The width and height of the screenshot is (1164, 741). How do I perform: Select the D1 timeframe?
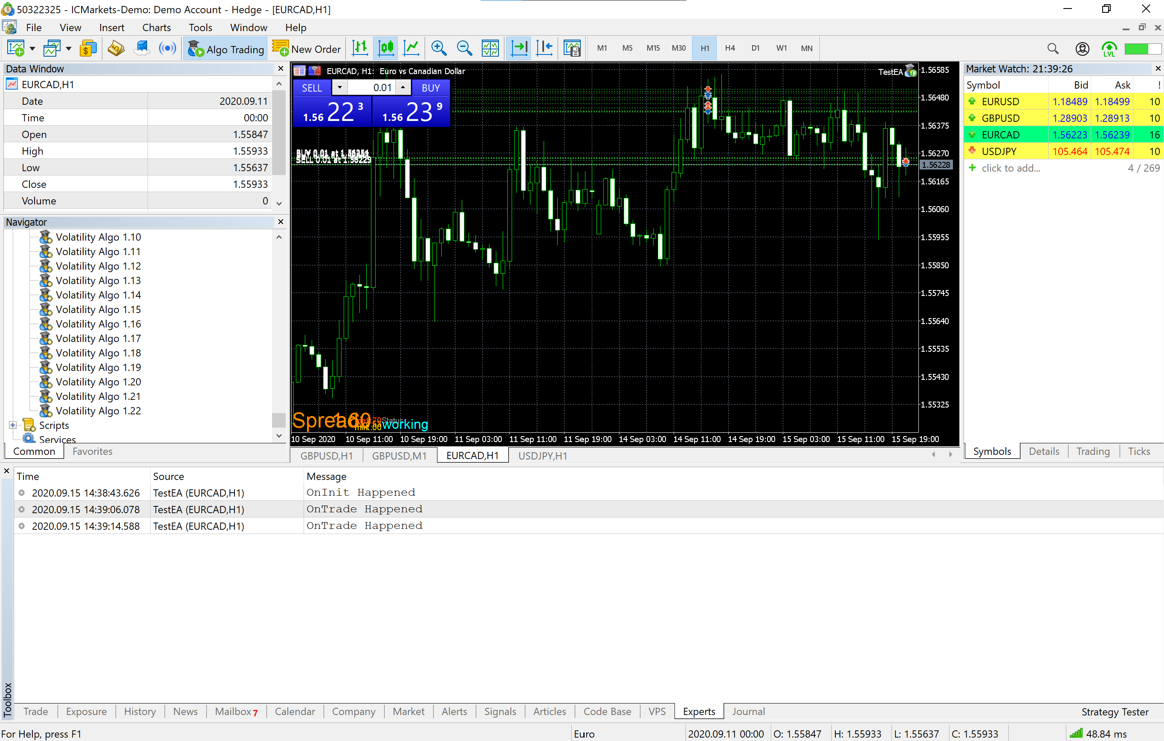[756, 48]
